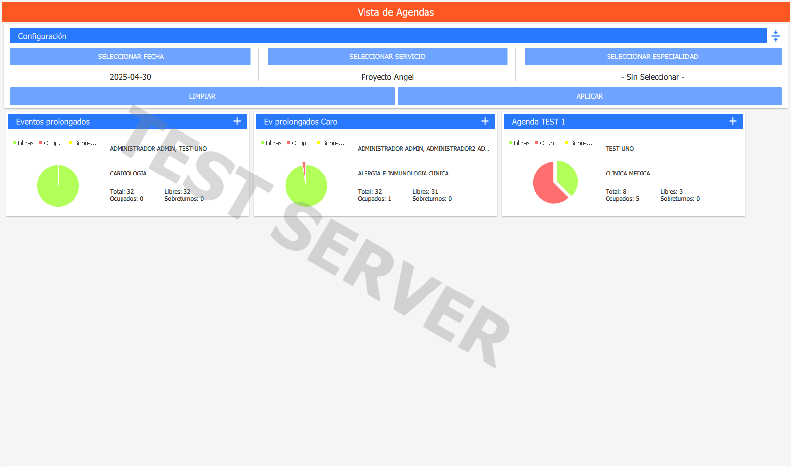The width and height of the screenshot is (791, 467).
Task: Click the Configuración header bar
Action: point(388,36)
